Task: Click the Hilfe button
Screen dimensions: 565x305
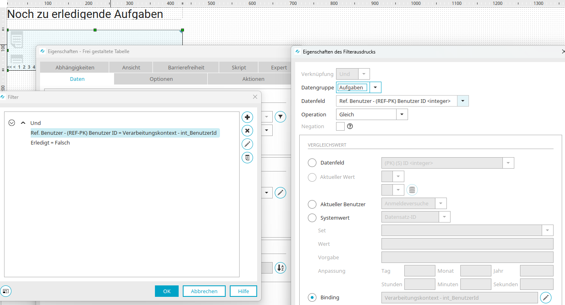Action: click(x=243, y=291)
